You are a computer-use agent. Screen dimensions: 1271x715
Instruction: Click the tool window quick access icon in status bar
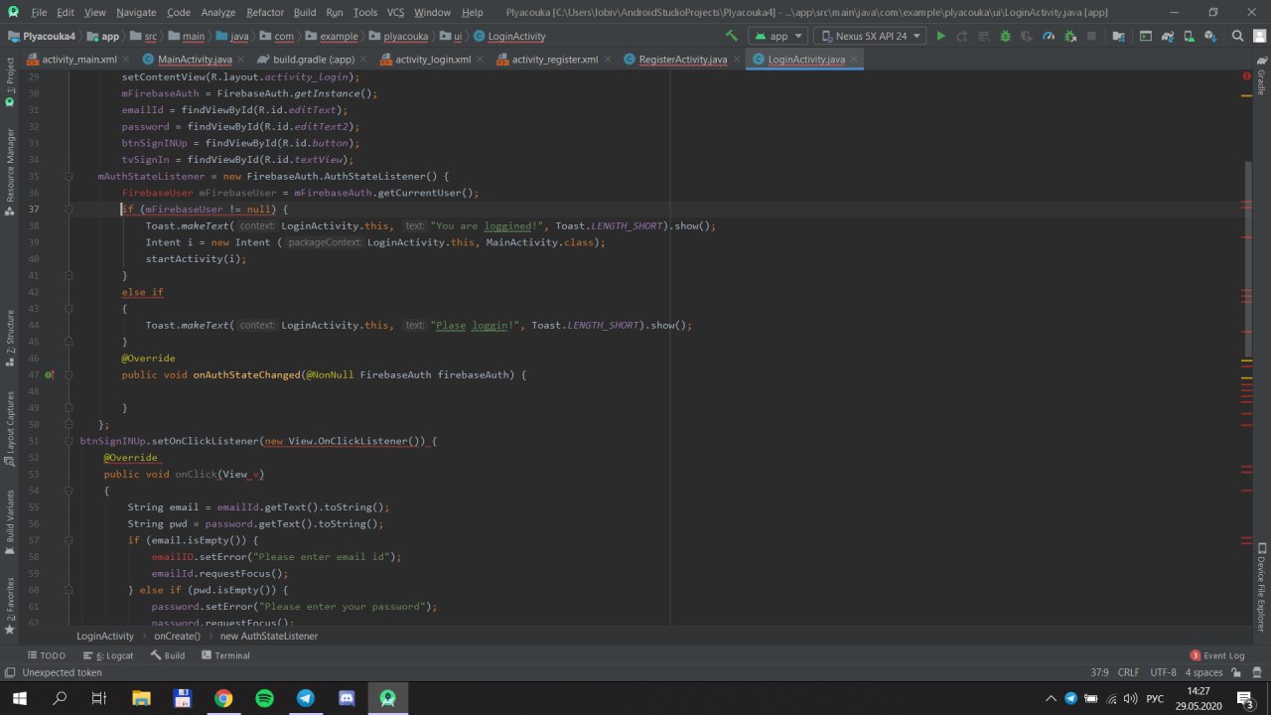click(x=10, y=672)
